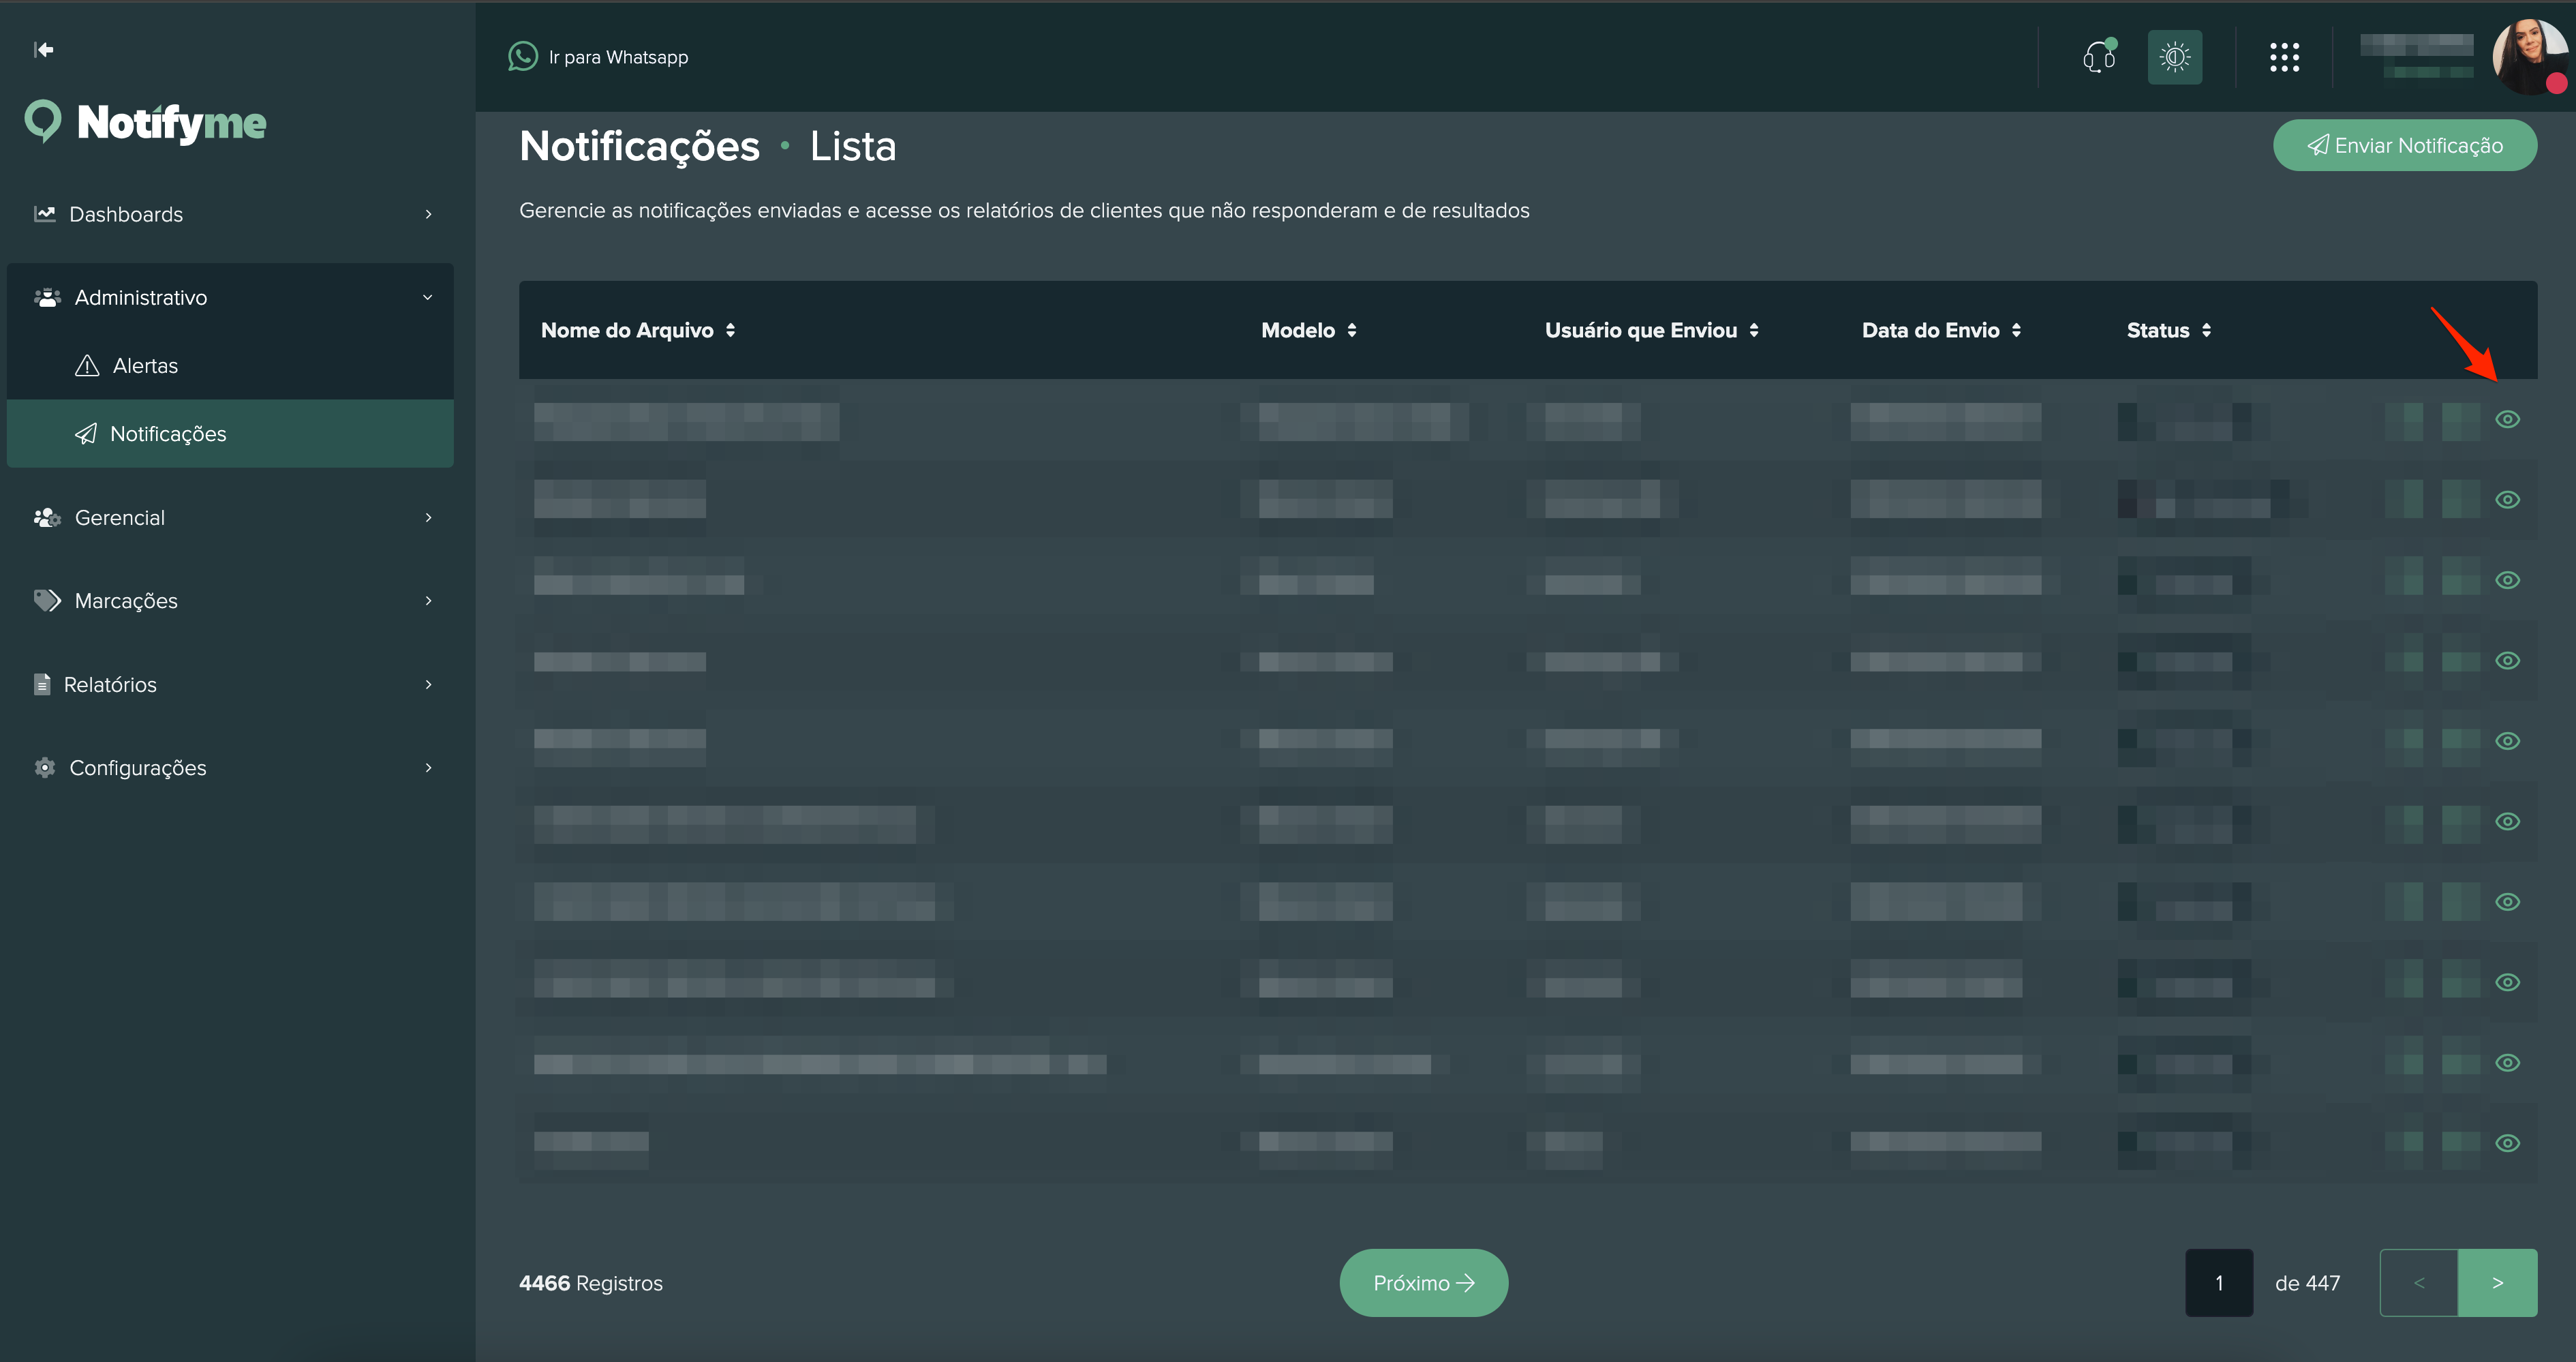2576x1362 pixels.
Task: Select the Alertas menu item
Action: (x=144, y=365)
